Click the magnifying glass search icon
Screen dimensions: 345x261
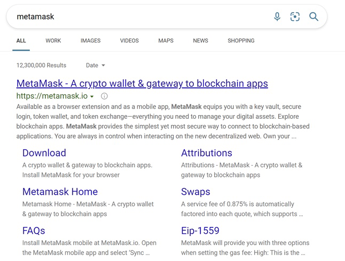click(x=313, y=17)
